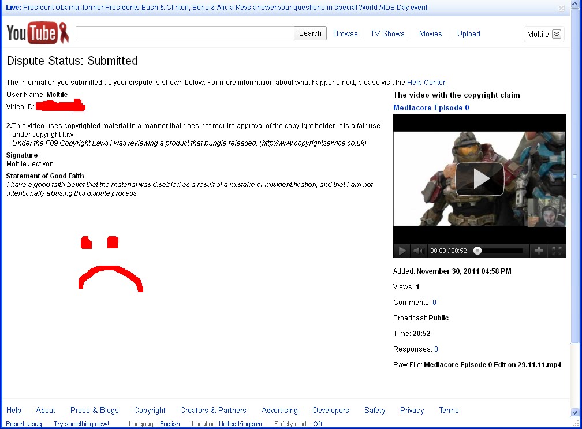
Task: Click the Search button
Action: [310, 33]
